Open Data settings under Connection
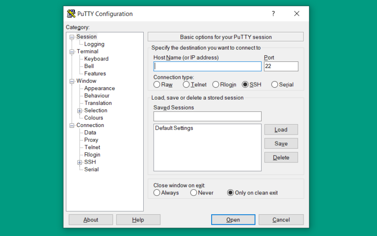This screenshot has width=377, height=236. click(x=90, y=133)
